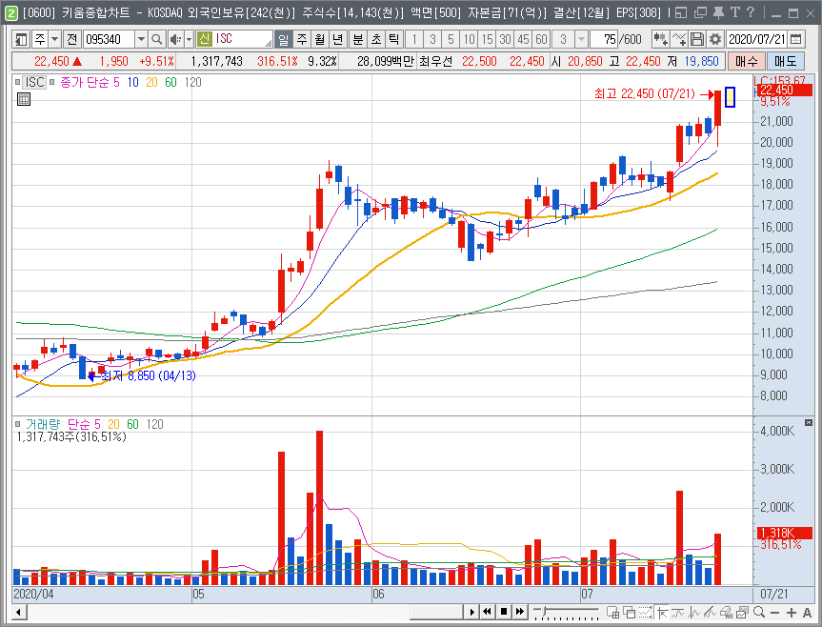Click the letter A icon in bottom toolbar
822x627 pixels.
(x=808, y=612)
